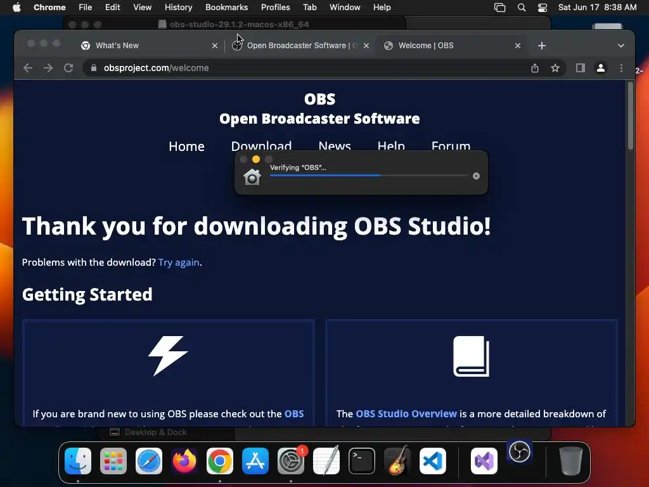Open the Home nav link
649x487 pixels.
tap(186, 146)
